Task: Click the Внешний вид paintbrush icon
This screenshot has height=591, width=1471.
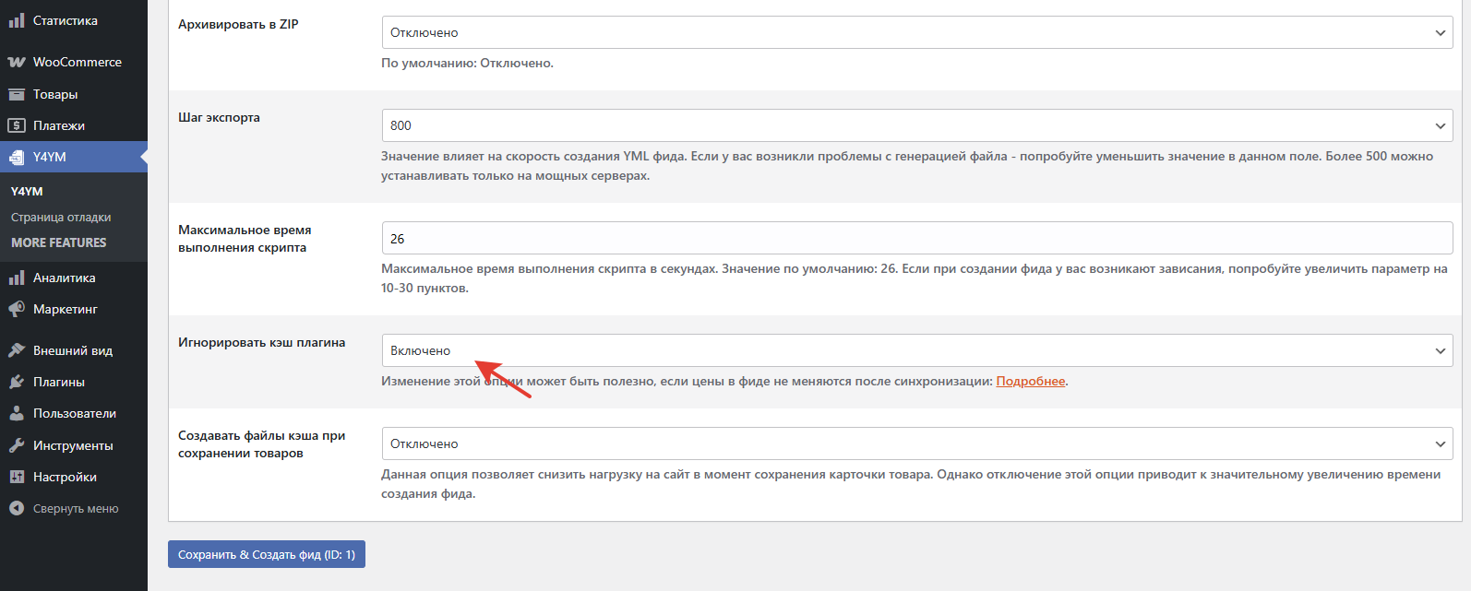Action: [17, 350]
